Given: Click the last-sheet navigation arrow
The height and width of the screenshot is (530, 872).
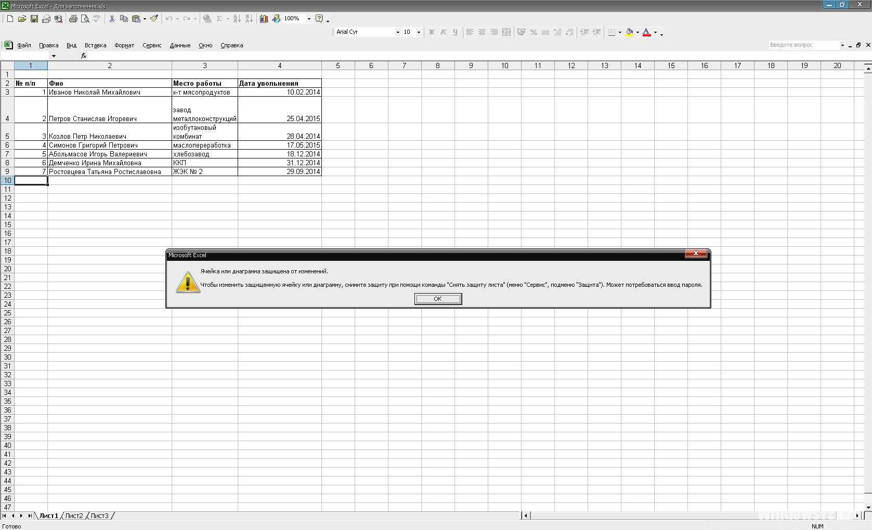Looking at the screenshot, I should [x=30, y=515].
